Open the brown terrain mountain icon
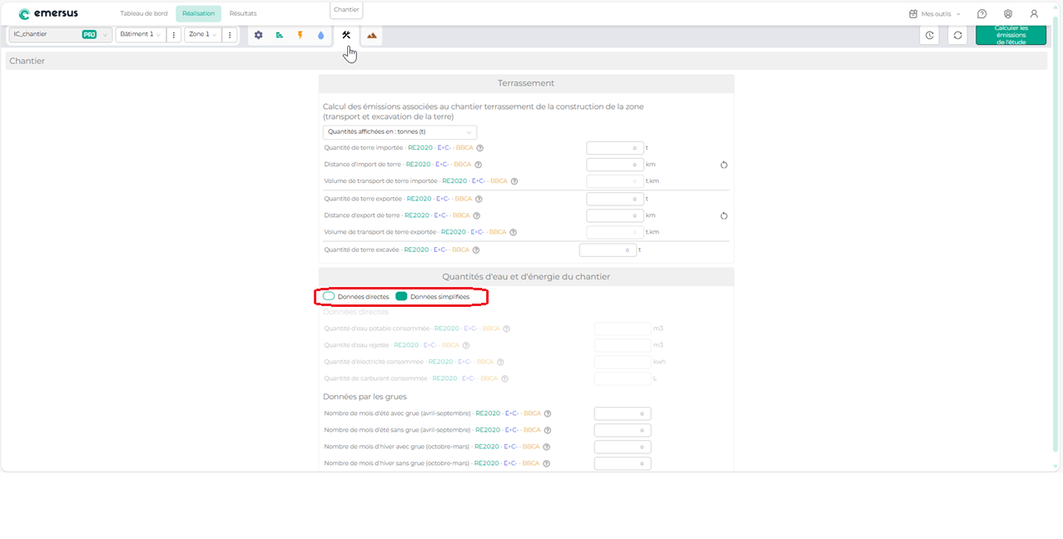This screenshot has width=1063, height=539. (x=372, y=35)
